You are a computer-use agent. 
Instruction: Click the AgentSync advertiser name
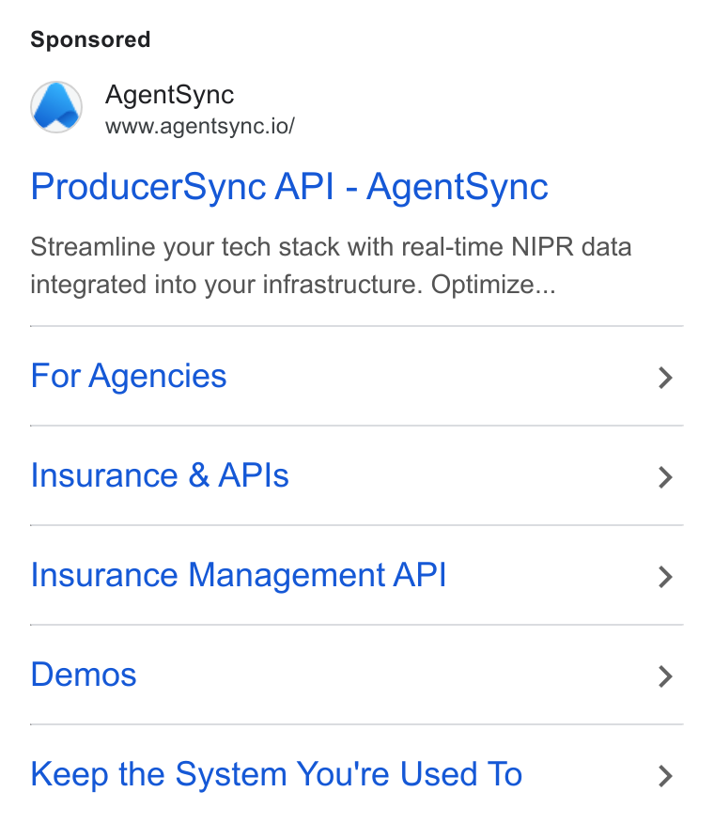click(169, 96)
